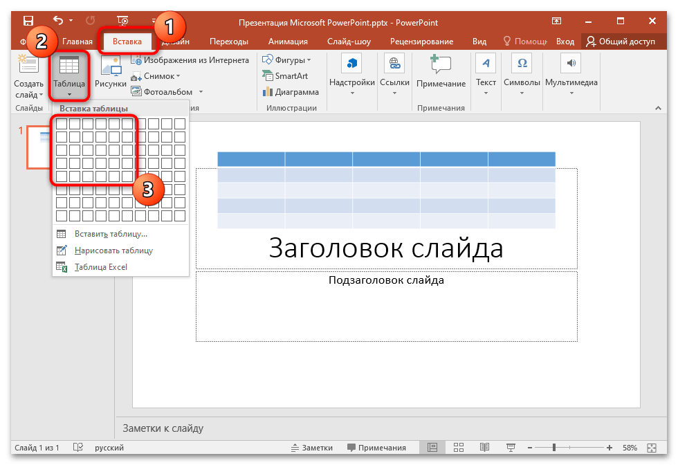Switch to Normal view icon
The image size is (678, 465).
[432, 448]
